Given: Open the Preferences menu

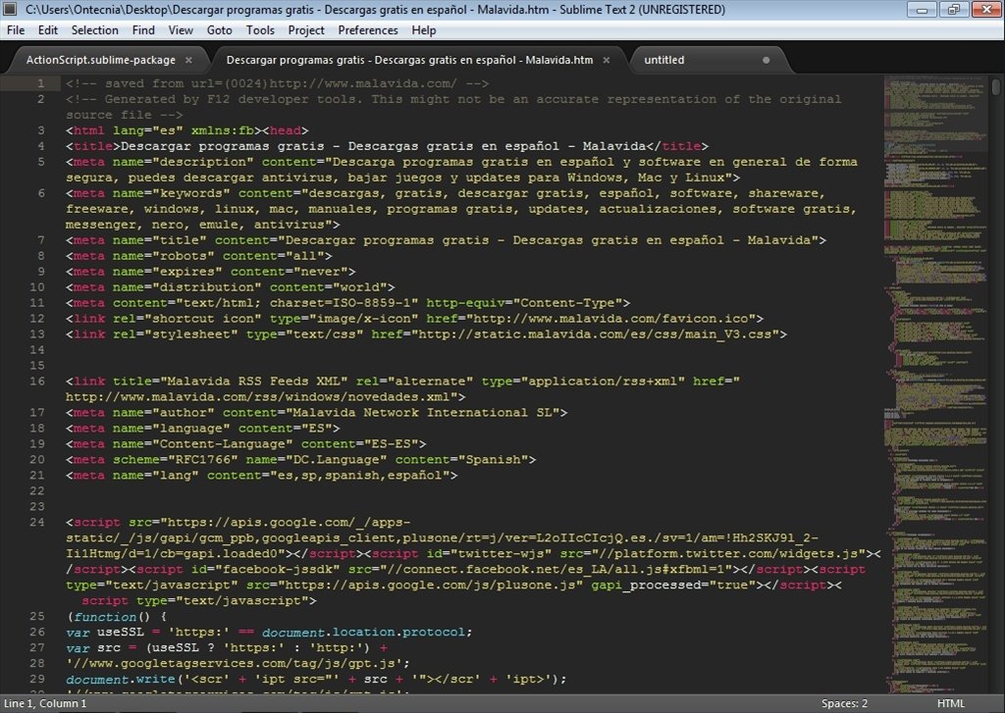Looking at the screenshot, I should [x=367, y=30].
